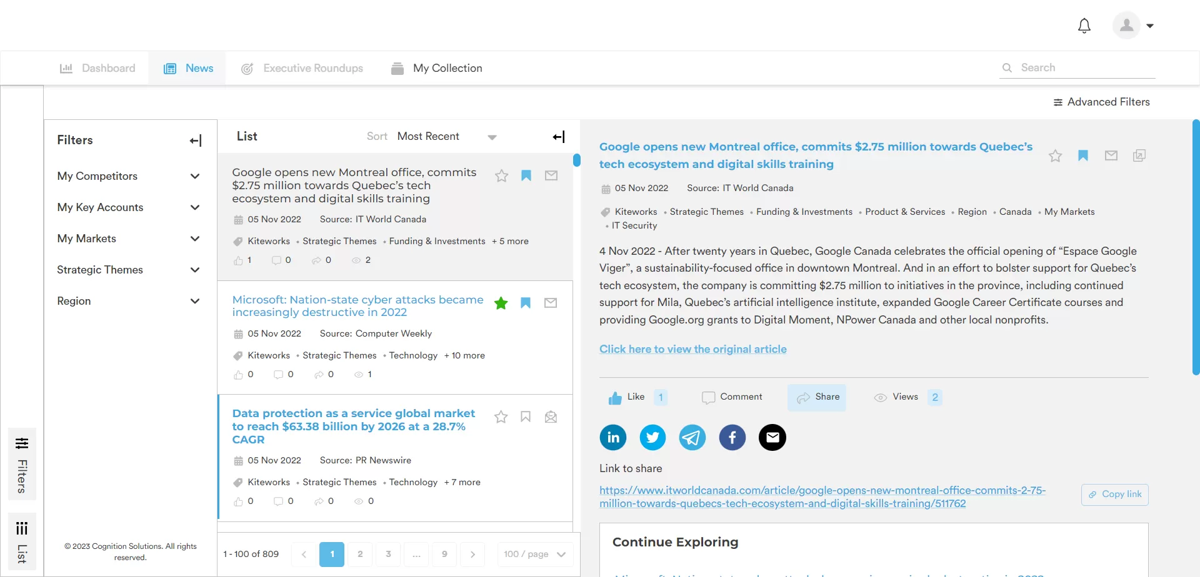Open Advanced Filters

coord(1101,102)
